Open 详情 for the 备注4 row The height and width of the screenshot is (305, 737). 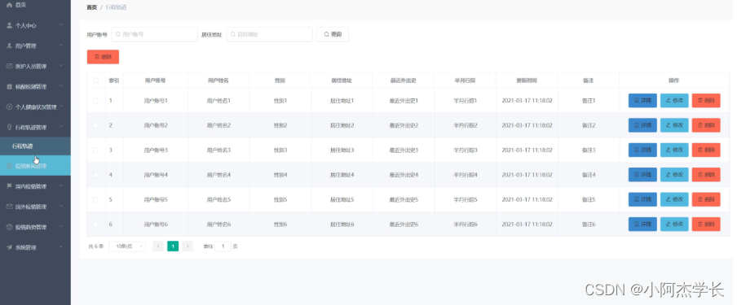click(642, 175)
